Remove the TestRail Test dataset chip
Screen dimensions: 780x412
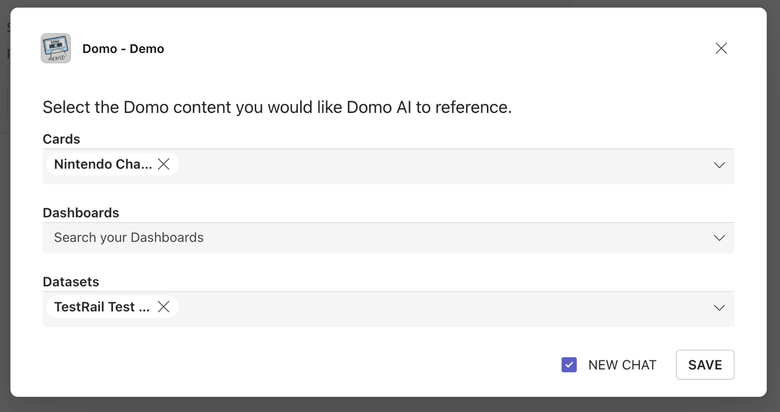click(x=164, y=307)
